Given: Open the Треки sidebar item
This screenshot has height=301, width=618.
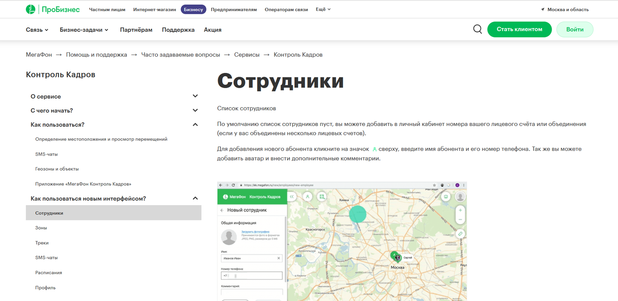Looking at the screenshot, I should click(42, 243).
